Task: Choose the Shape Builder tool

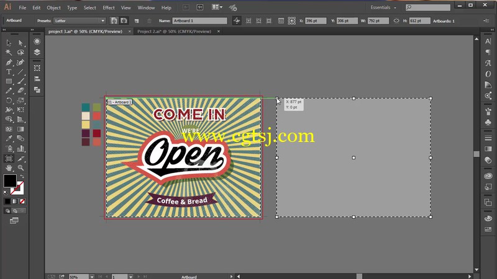Action: click(9, 119)
